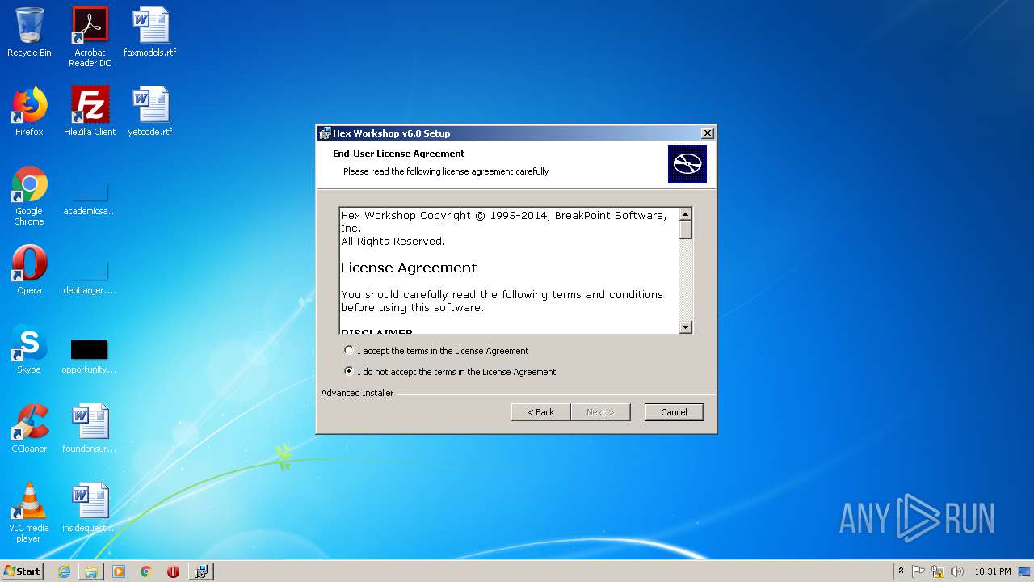The image size is (1034, 582).
Task: Click the license scrollbar down arrow
Action: pyautogui.click(x=686, y=327)
